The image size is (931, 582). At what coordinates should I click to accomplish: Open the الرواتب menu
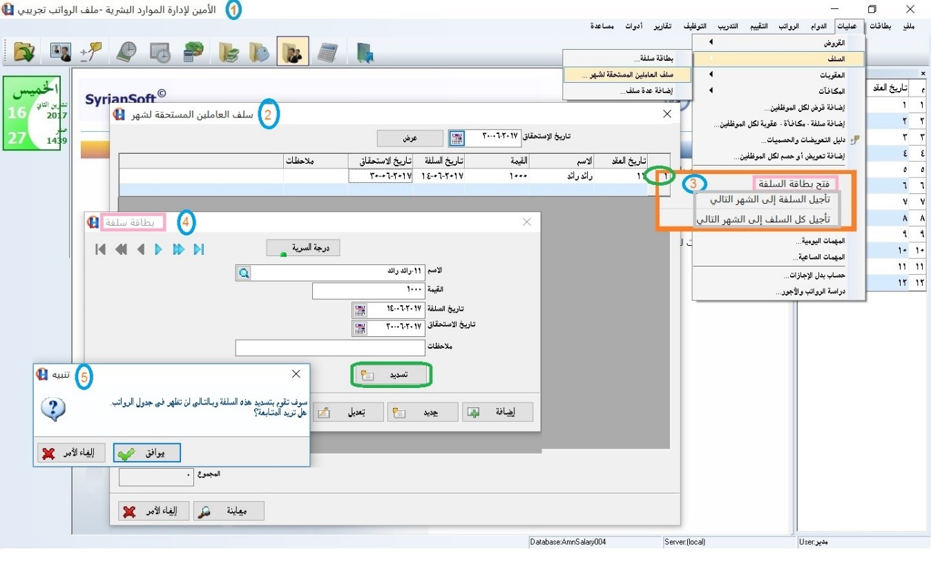click(789, 26)
